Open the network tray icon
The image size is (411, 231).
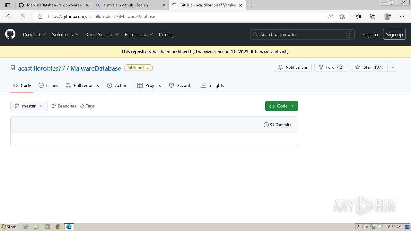[373, 227]
